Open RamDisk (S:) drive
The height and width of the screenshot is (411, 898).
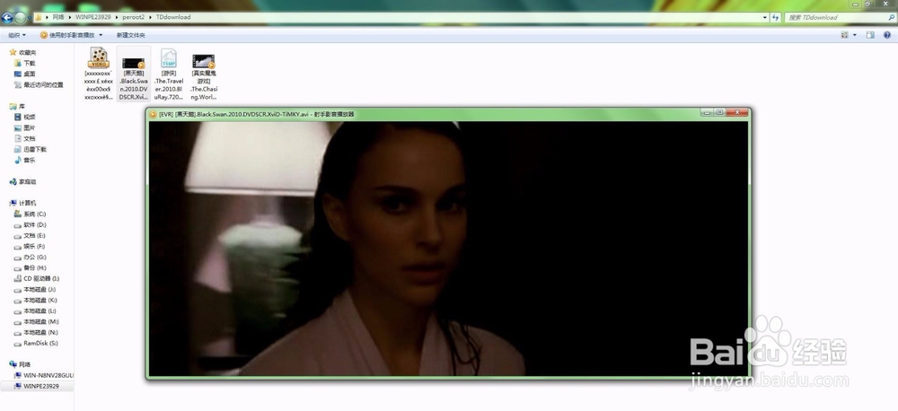click(x=36, y=344)
